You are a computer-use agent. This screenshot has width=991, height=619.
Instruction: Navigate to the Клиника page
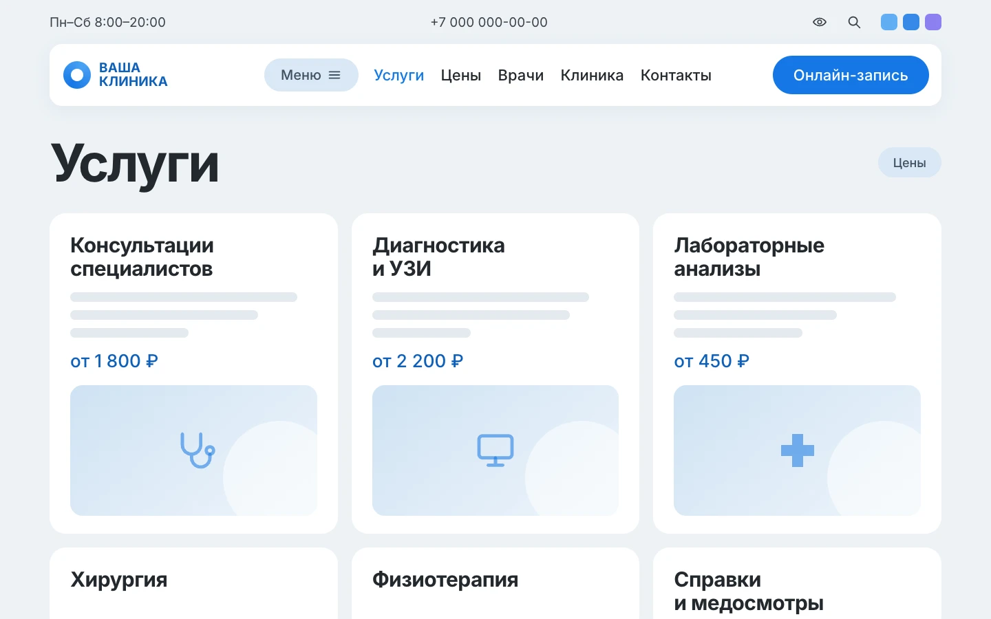[x=592, y=75]
